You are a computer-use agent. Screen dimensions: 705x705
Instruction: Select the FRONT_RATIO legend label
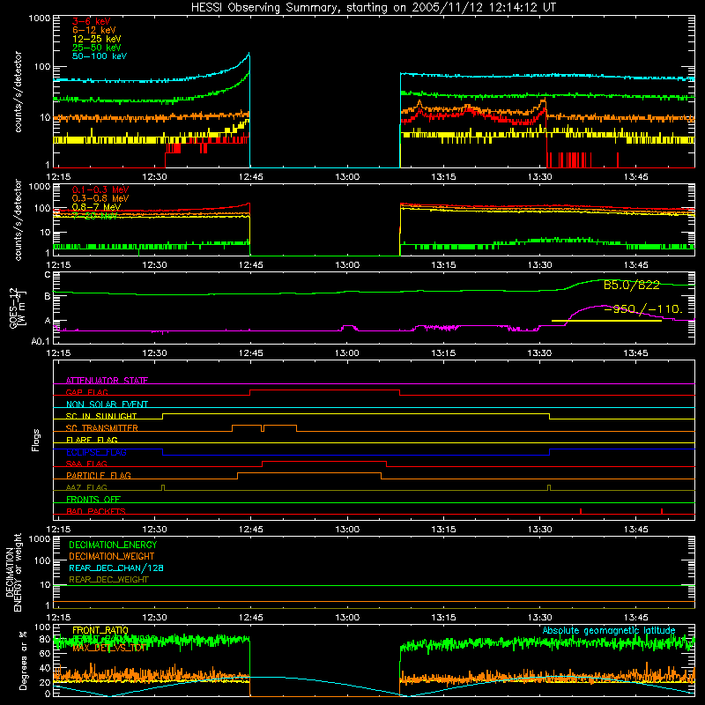point(100,630)
